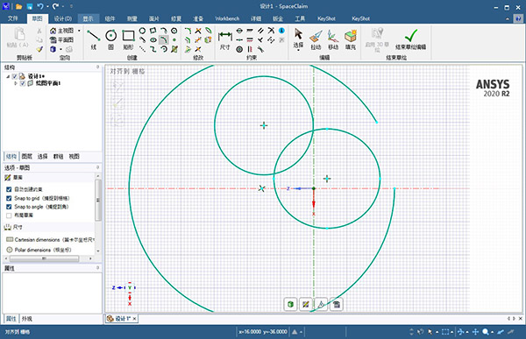The width and height of the screenshot is (526, 339).
Task: Click the Save icon in quick access bar
Action: click(x=30, y=6)
